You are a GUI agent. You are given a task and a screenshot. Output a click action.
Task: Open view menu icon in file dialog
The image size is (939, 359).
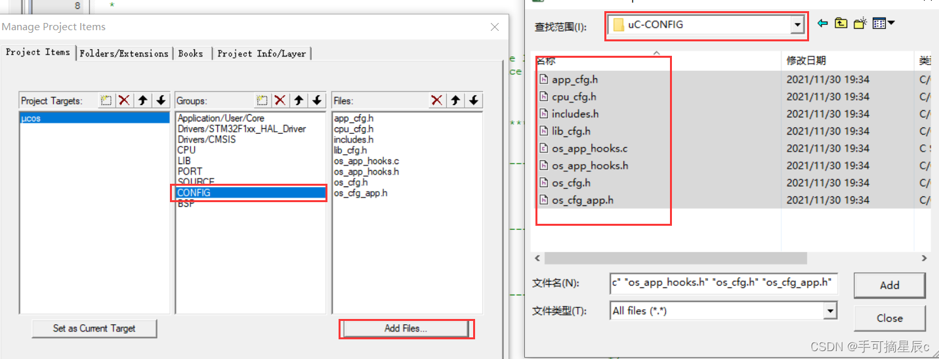click(883, 24)
